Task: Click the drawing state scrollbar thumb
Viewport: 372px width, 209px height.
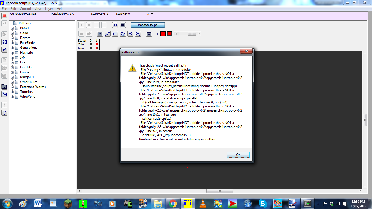Action: tap(192, 33)
